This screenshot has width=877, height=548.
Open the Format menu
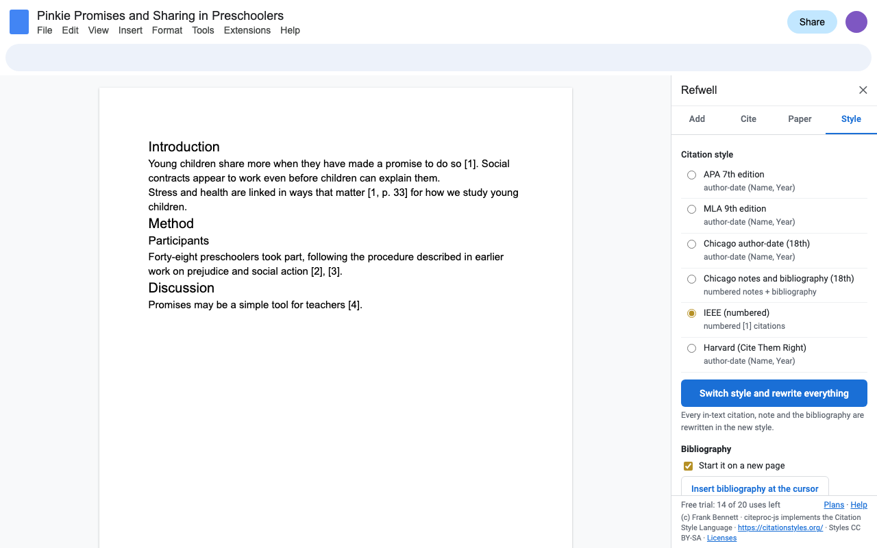pyautogui.click(x=167, y=30)
